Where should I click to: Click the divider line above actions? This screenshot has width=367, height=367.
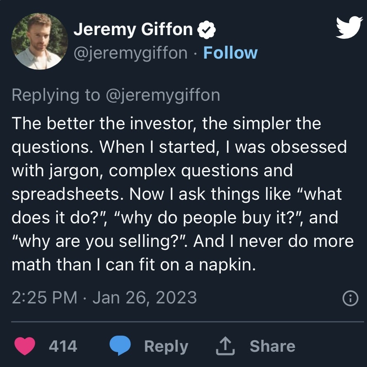(187, 322)
